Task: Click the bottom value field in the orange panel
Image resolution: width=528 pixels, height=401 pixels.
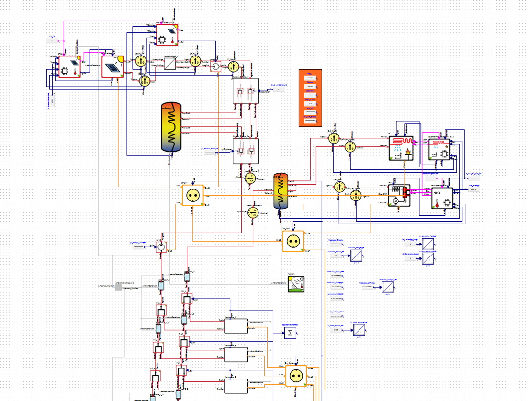Action: click(x=311, y=120)
